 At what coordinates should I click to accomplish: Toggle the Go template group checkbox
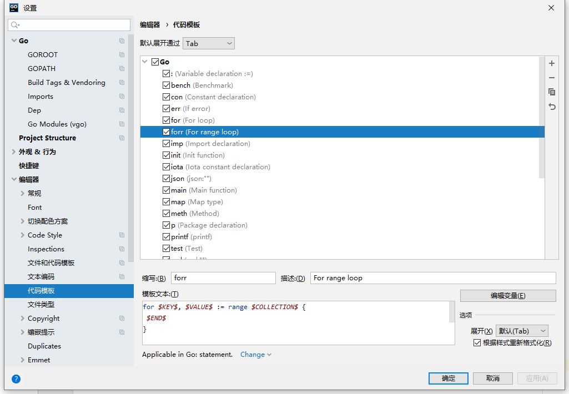click(x=155, y=62)
